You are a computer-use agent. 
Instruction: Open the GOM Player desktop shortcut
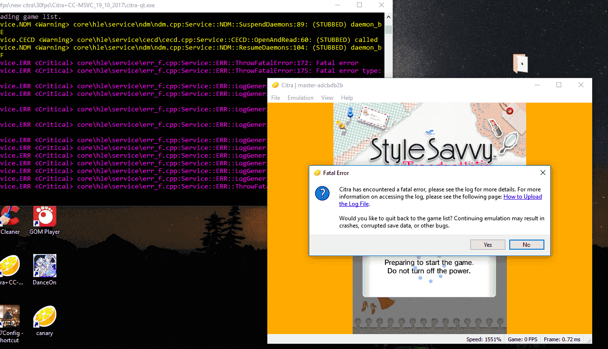tap(44, 221)
